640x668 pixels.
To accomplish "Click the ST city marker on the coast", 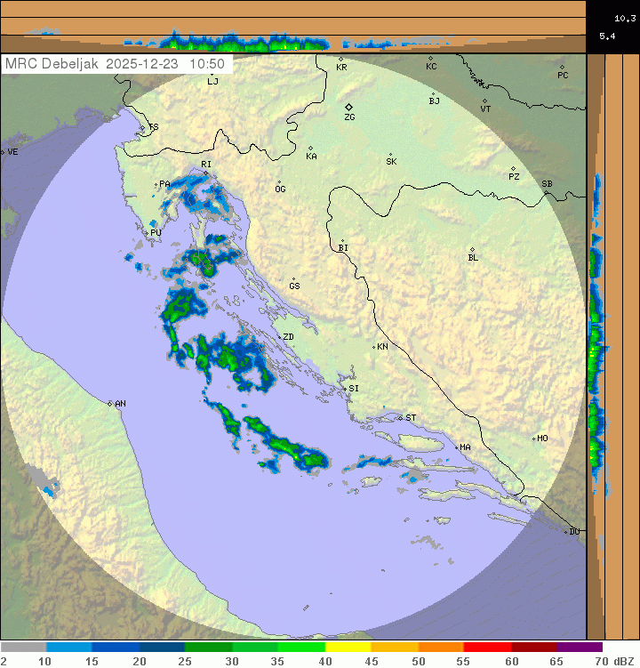I will point(400,418).
